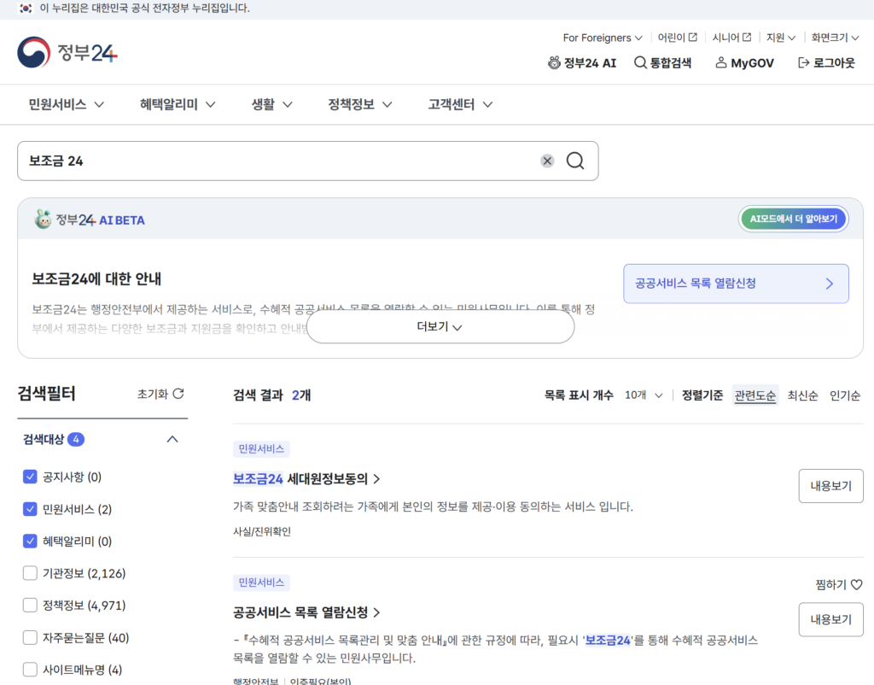Sort results by 관련도순
The height and width of the screenshot is (685, 874).
coord(755,395)
